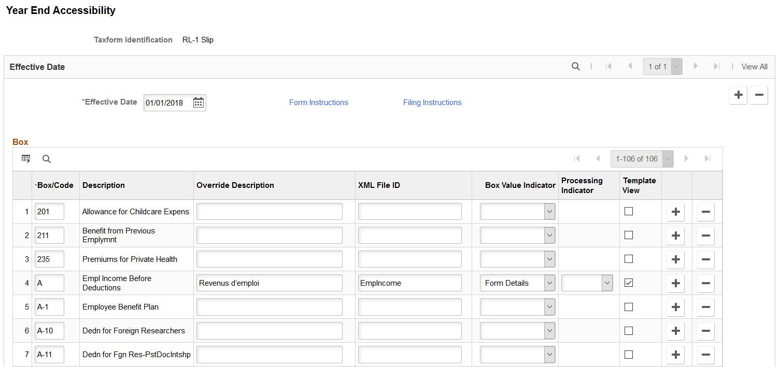This screenshot has height=367, width=779.
Task: Delete the box A-1 row
Action: pyautogui.click(x=705, y=307)
